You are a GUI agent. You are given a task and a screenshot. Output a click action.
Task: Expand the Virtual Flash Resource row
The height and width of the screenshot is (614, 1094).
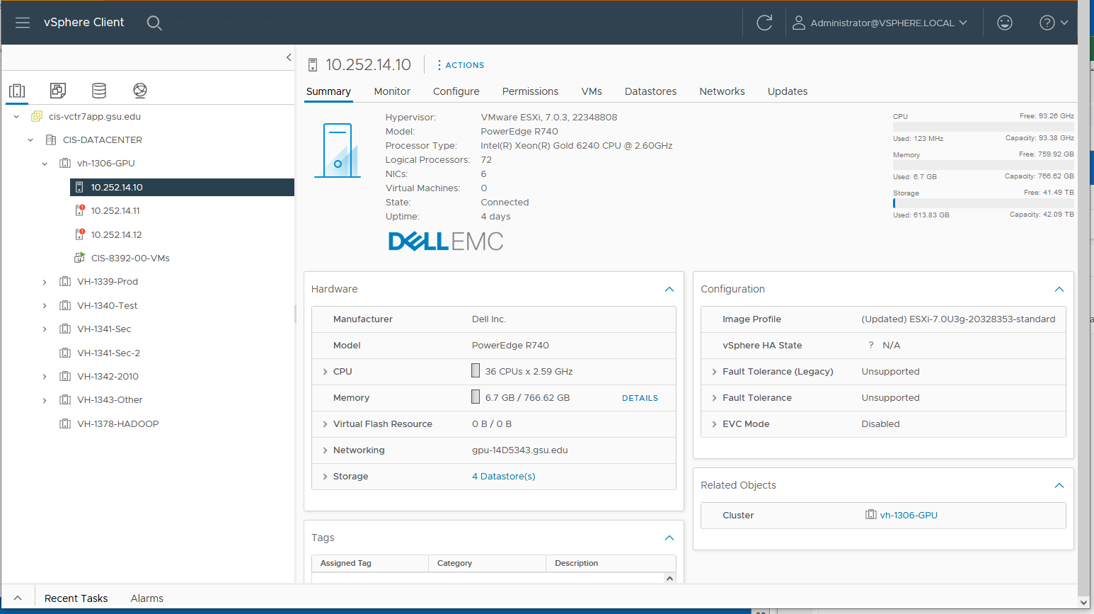pyautogui.click(x=325, y=424)
